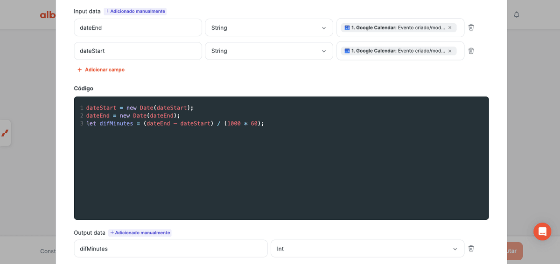This screenshot has width=560, height=264.
Task: Open notifications bell in the background page
Action: pyautogui.click(x=517, y=15)
